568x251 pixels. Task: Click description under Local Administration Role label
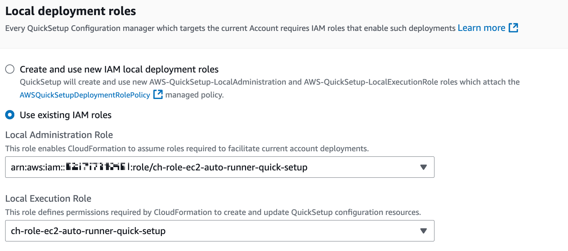(x=187, y=149)
